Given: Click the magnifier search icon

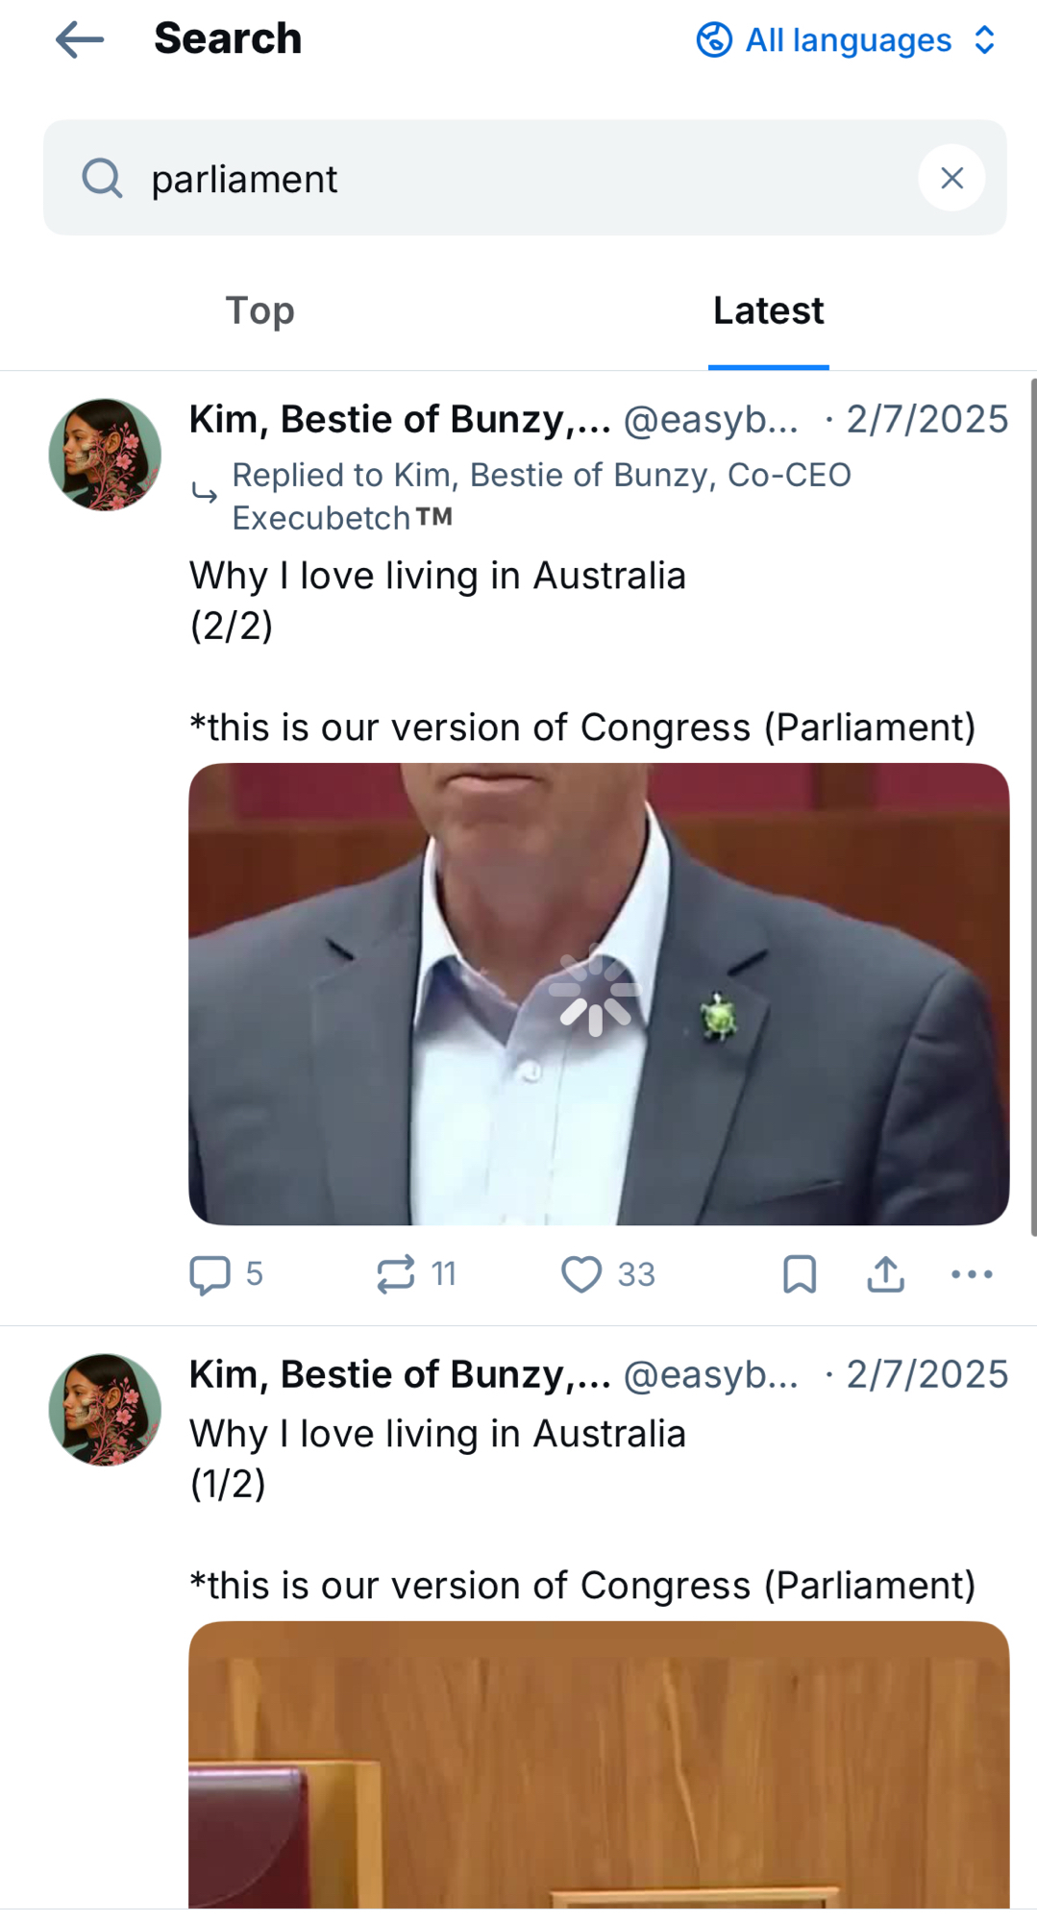Looking at the screenshot, I should (x=102, y=179).
